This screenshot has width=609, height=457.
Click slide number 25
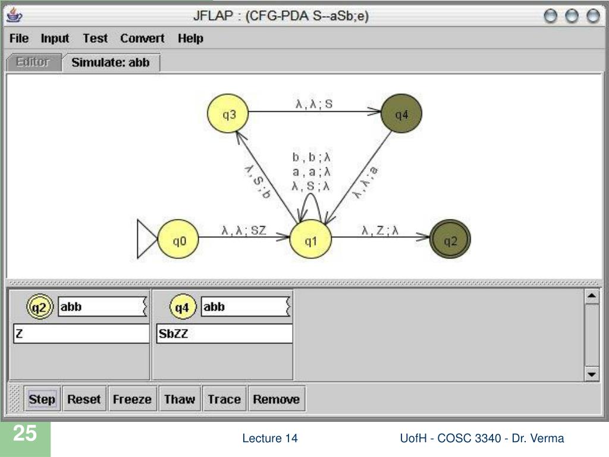pyautogui.click(x=25, y=433)
